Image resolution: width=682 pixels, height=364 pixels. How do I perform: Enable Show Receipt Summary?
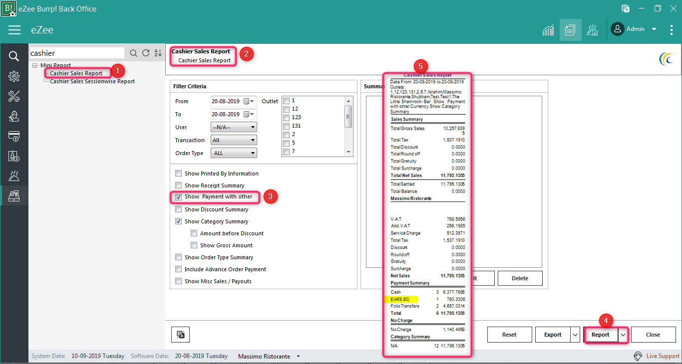(x=178, y=185)
